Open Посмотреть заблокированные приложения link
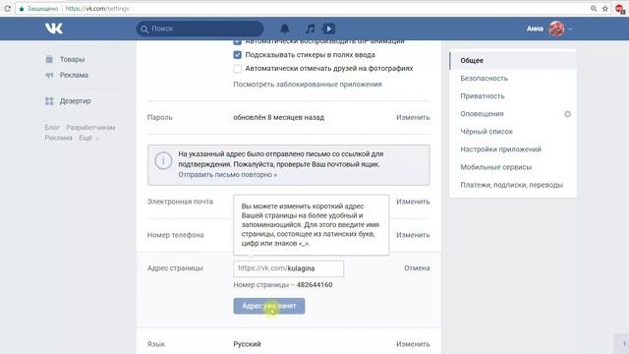The height and width of the screenshot is (354, 629). (x=308, y=85)
